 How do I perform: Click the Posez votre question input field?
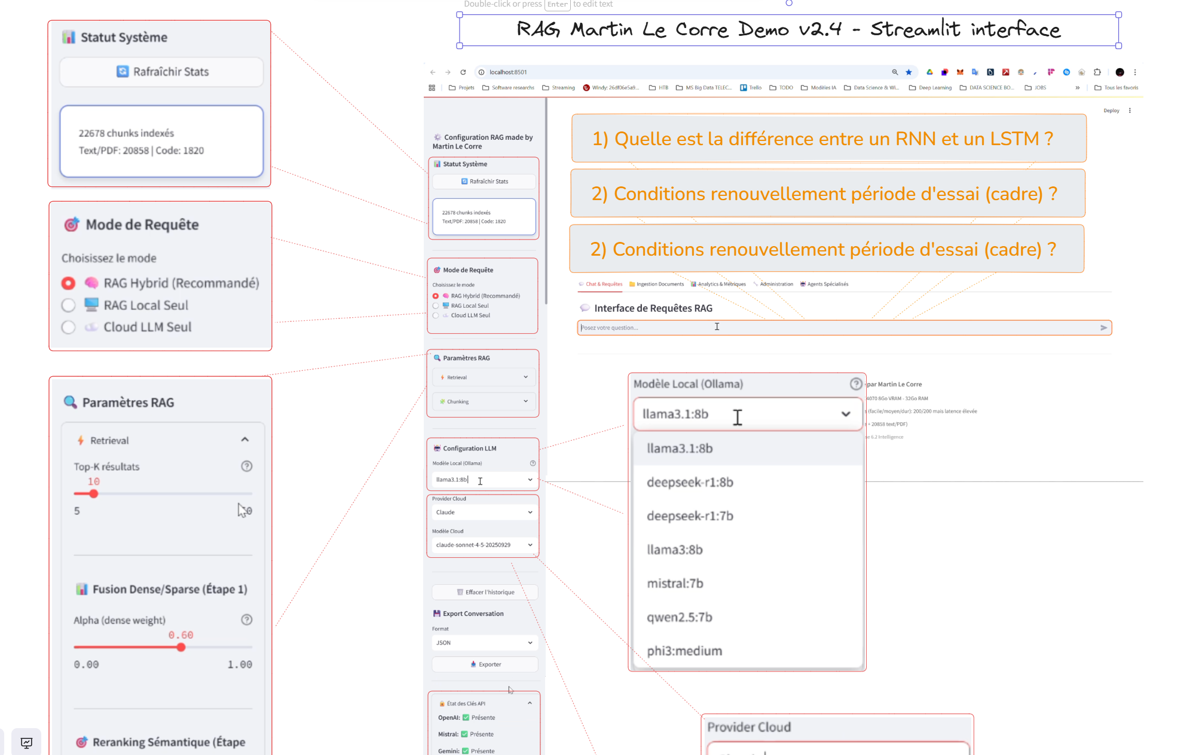click(717, 327)
